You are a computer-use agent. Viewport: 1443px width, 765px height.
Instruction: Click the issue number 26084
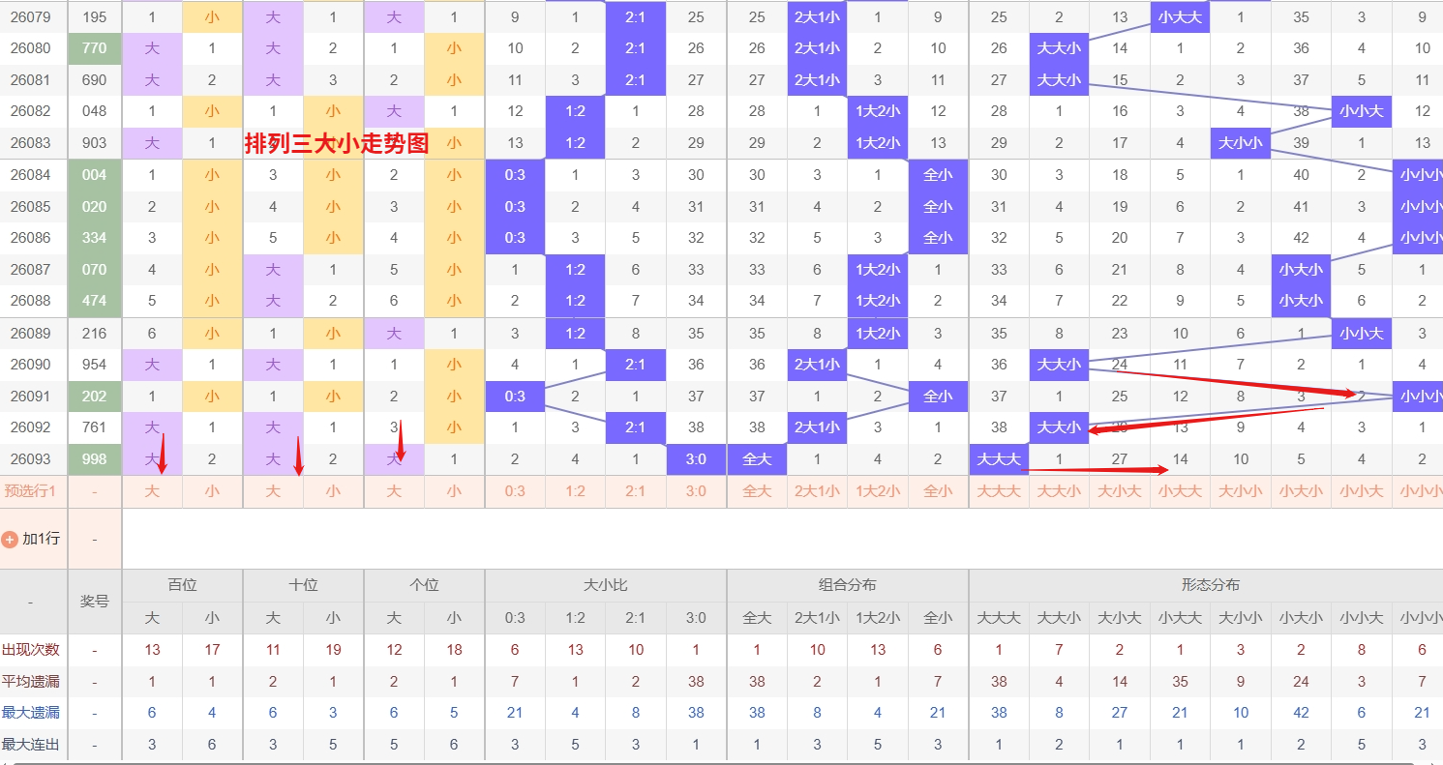31,175
